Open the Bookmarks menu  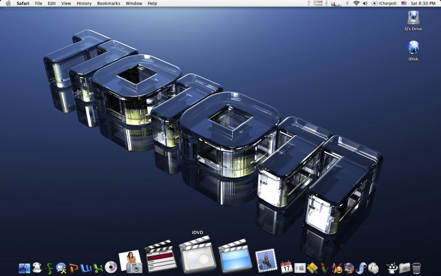(109, 3)
